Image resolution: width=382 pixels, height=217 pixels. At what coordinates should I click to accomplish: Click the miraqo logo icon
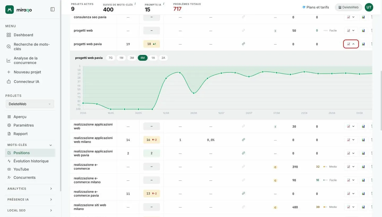pos(10,10)
